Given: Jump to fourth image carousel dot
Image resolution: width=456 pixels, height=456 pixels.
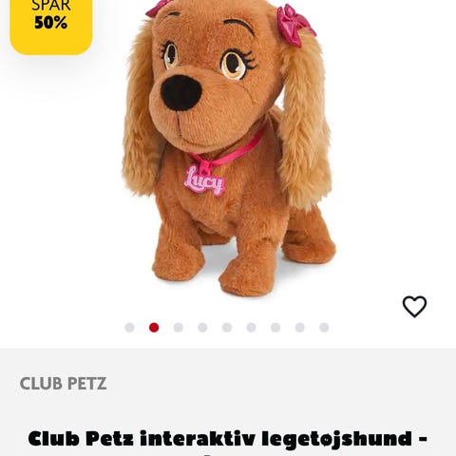Looking at the screenshot, I should [x=202, y=328].
